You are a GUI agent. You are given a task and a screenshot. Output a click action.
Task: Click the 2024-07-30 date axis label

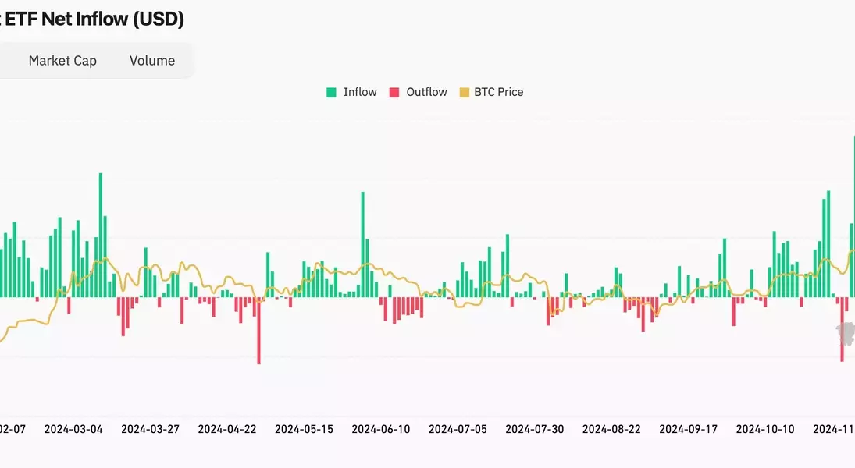pos(535,429)
